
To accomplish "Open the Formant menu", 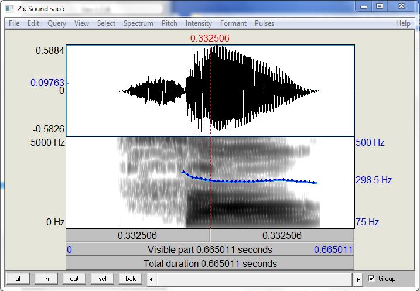I will (233, 23).
